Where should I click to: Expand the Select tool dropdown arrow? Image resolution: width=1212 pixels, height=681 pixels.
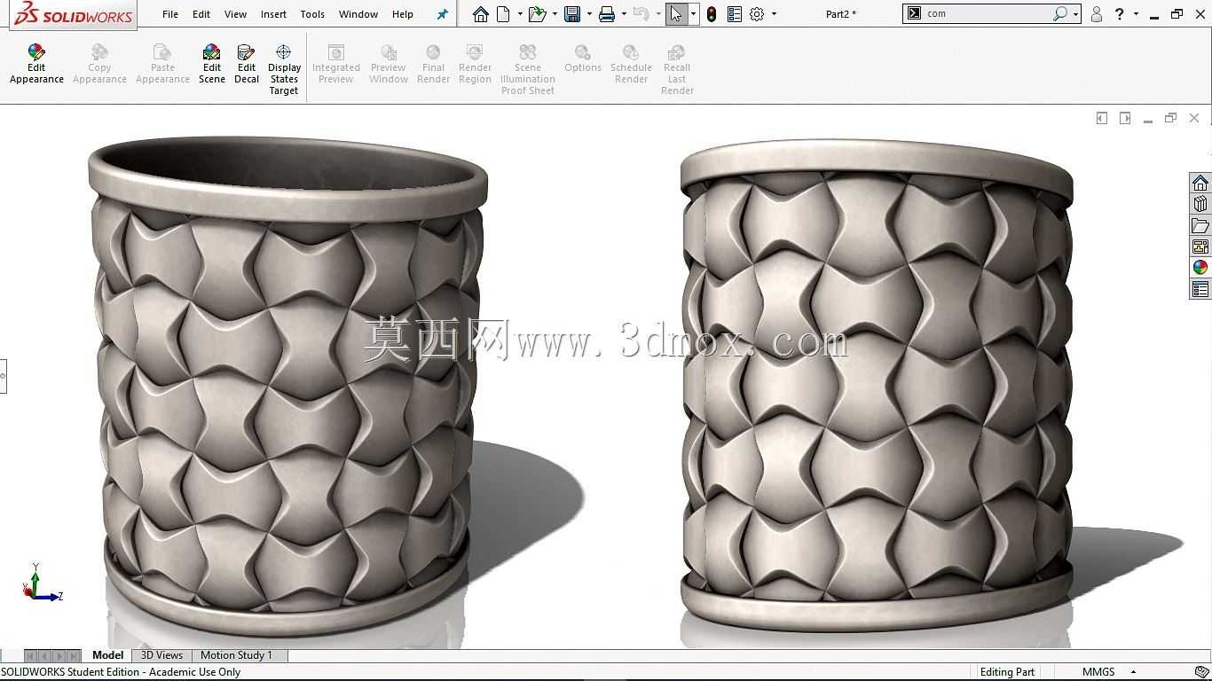pos(693,14)
